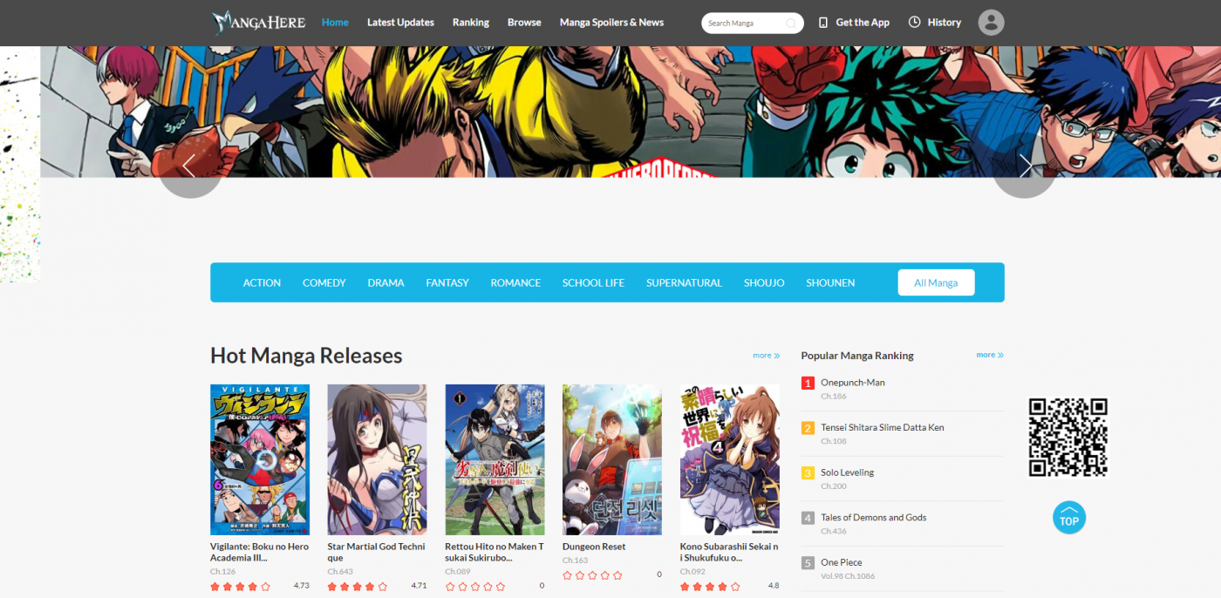Open Get the App link
This screenshot has width=1221, height=598.
coord(863,23)
